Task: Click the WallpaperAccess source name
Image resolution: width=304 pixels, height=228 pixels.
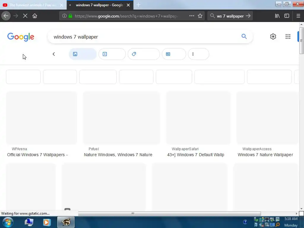Action: pyautogui.click(x=257, y=149)
